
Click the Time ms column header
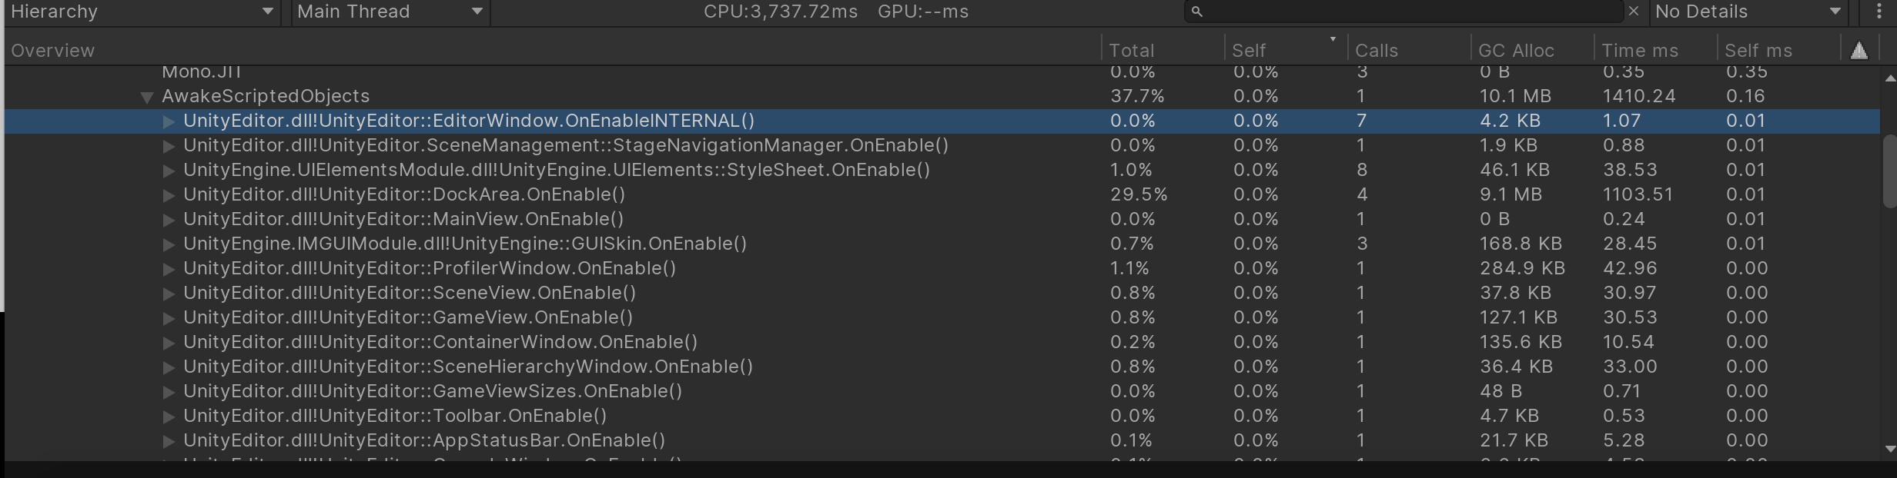click(x=1639, y=51)
